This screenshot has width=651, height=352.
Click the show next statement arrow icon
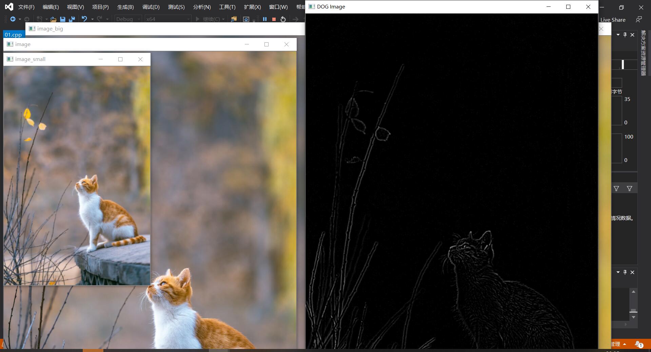(x=295, y=19)
